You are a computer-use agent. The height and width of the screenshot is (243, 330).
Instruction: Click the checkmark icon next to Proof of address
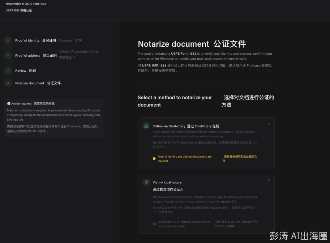pos(8,55)
